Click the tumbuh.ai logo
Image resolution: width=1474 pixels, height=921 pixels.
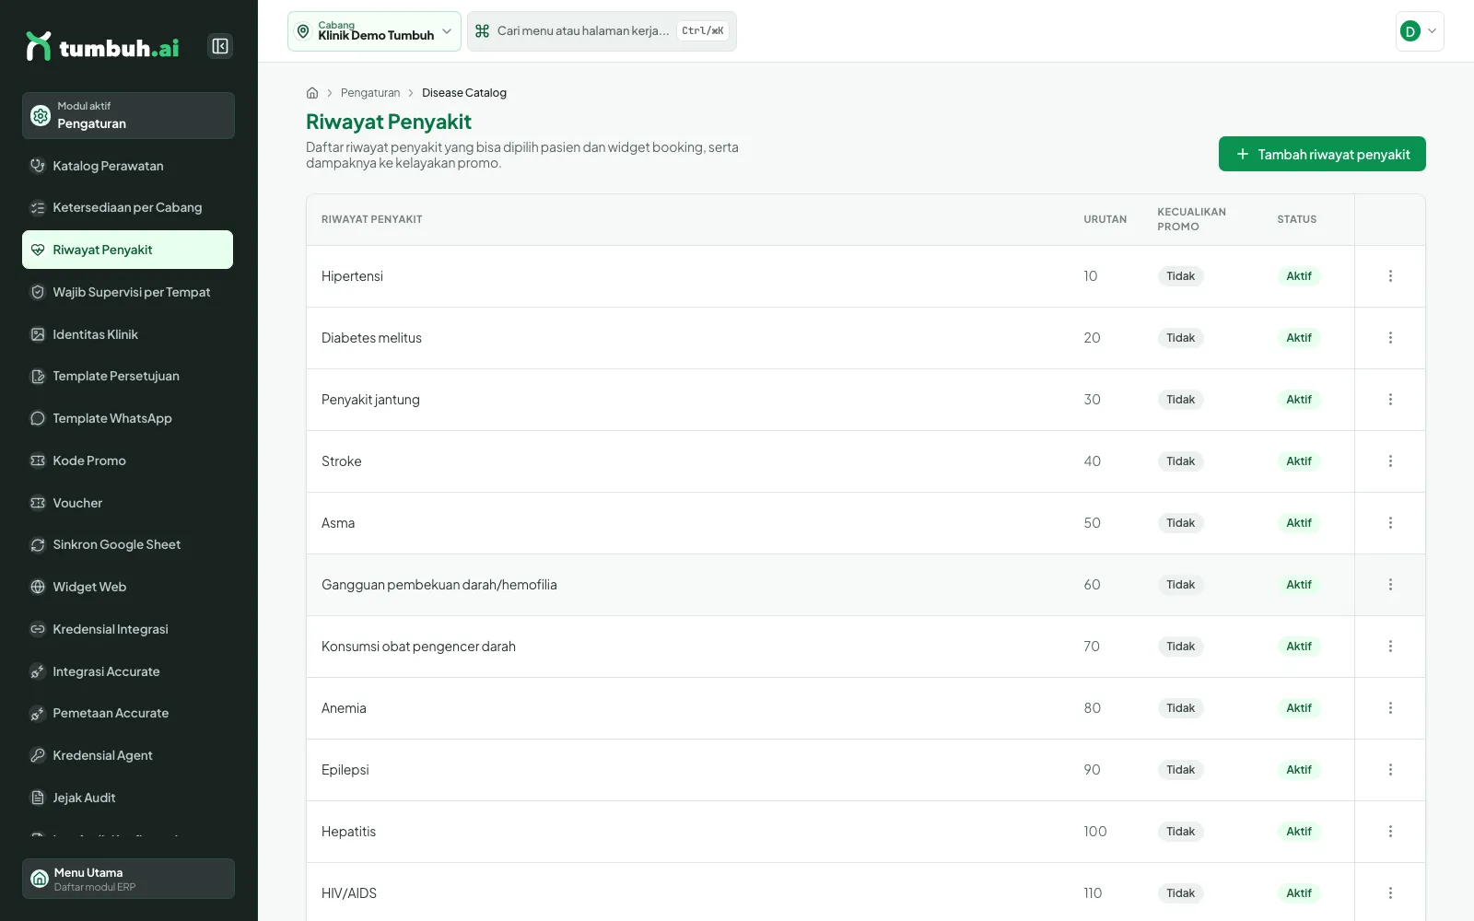click(102, 47)
